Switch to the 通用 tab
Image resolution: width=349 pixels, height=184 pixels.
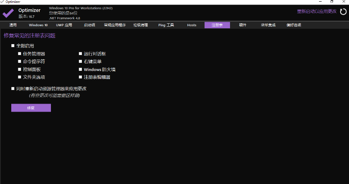coord(13,25)
